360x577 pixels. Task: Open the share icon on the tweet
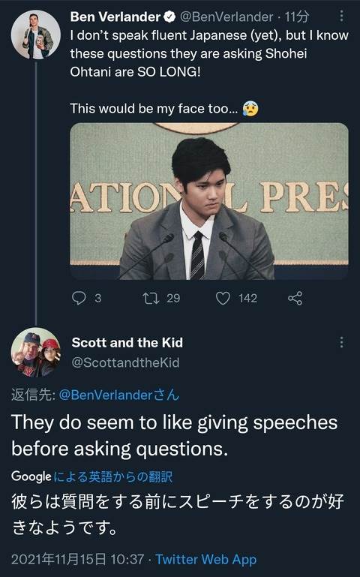[x=295, y=298]
